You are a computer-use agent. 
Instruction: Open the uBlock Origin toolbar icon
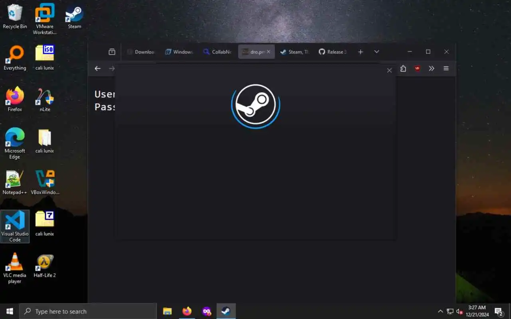pos(417,69)
